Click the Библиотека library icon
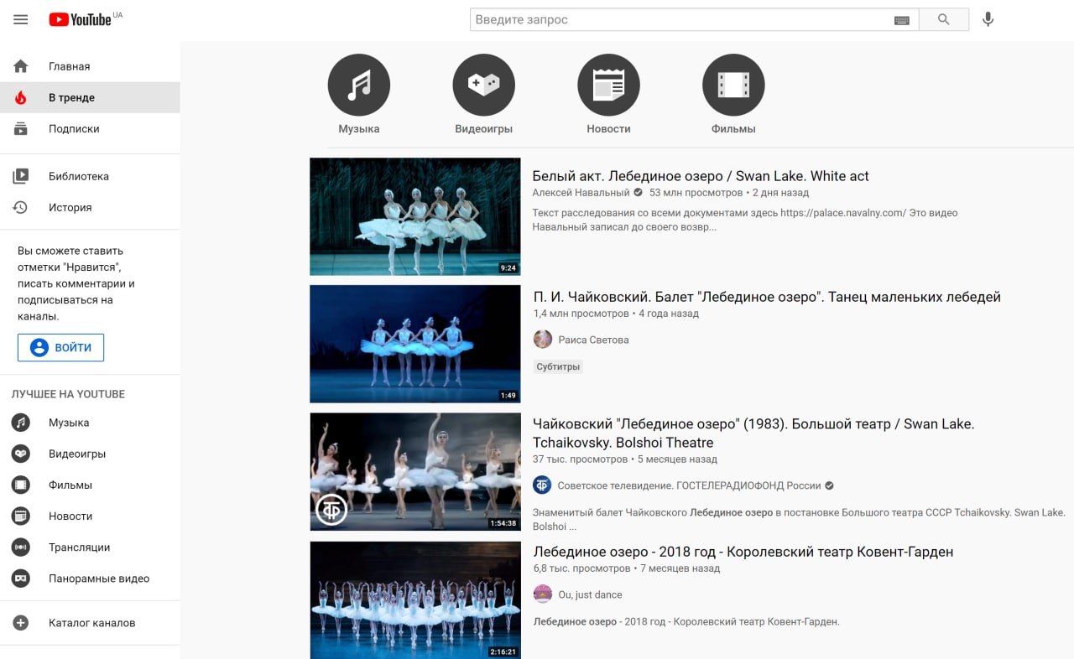1074x659 pixels. click(x=21, y=176)
